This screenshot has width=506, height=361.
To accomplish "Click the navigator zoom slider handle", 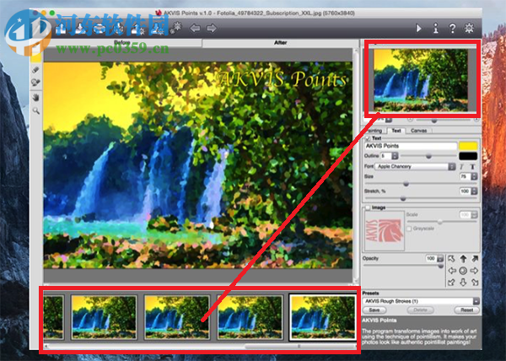I will point(434,121).
